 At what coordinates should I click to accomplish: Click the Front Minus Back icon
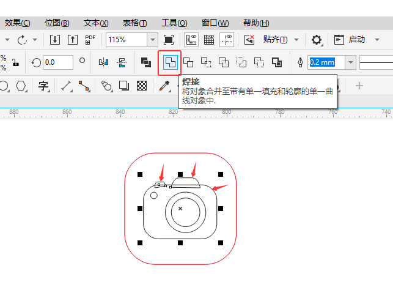click(241, 62)
